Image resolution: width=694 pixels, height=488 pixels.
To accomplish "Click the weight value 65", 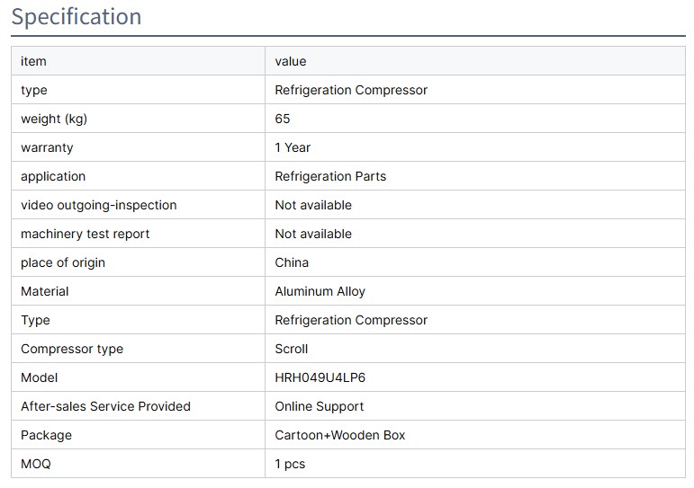I will click(283, 119).
